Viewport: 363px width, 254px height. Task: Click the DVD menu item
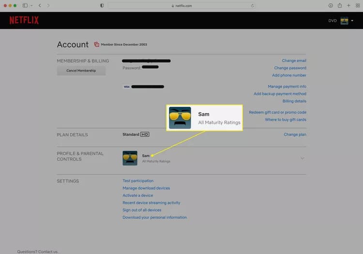333,21
